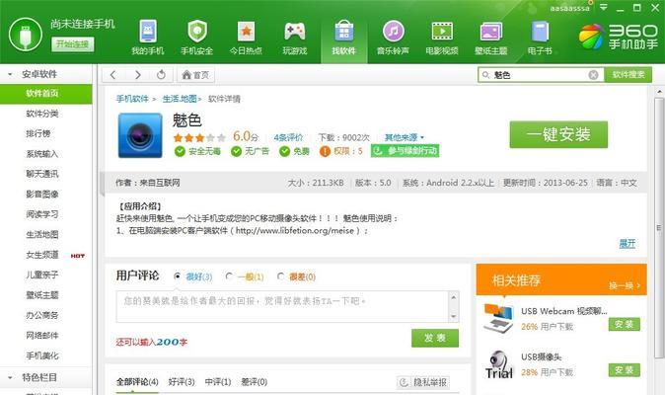665x395 pixels.
Task: Click the 一键安装 install button
Action: click(x=558, y=134)
